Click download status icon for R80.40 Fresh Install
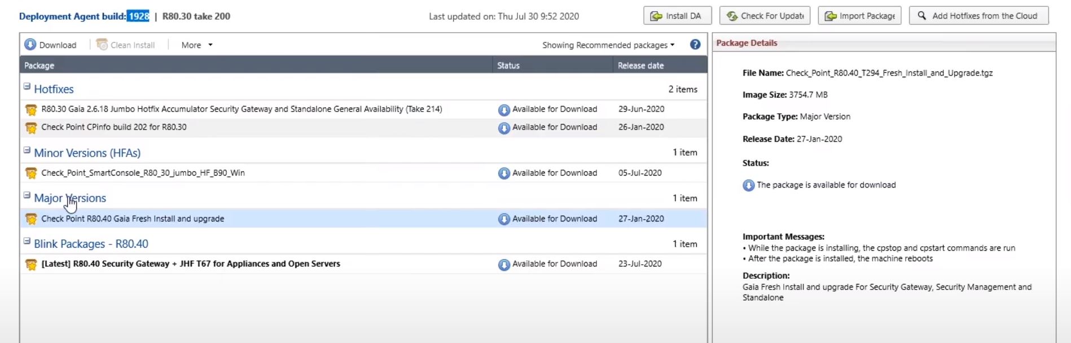The width and height of the screenshot is (1071, 343). [x=504, y=219]
